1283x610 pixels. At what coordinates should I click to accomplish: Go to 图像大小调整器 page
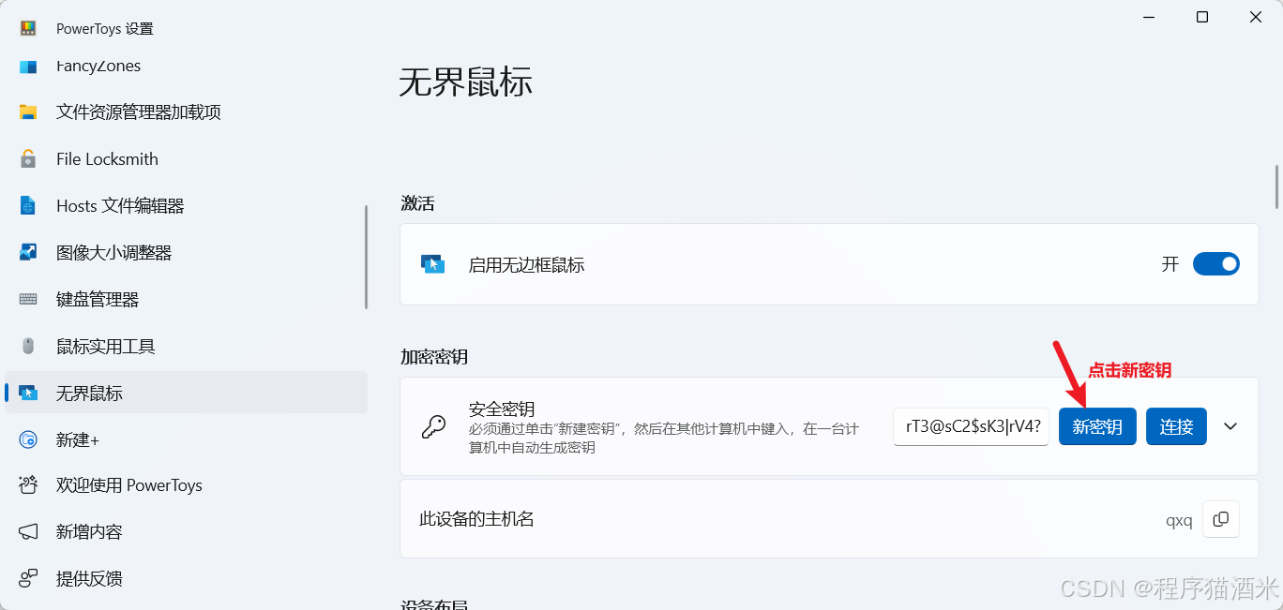(x=186, y=253)
